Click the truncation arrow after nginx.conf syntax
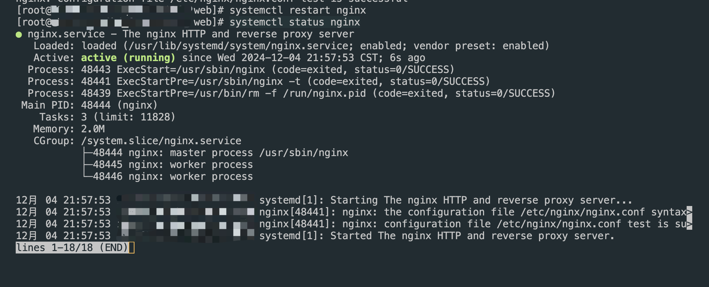This screenshot has width=709, height=287. pyautogui.click(x=689, y=212)
